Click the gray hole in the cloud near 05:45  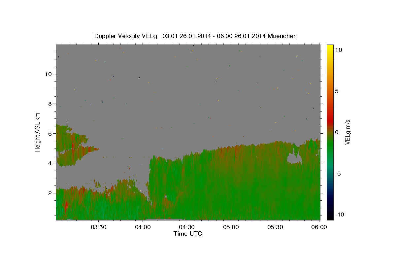tap(294, 158)
